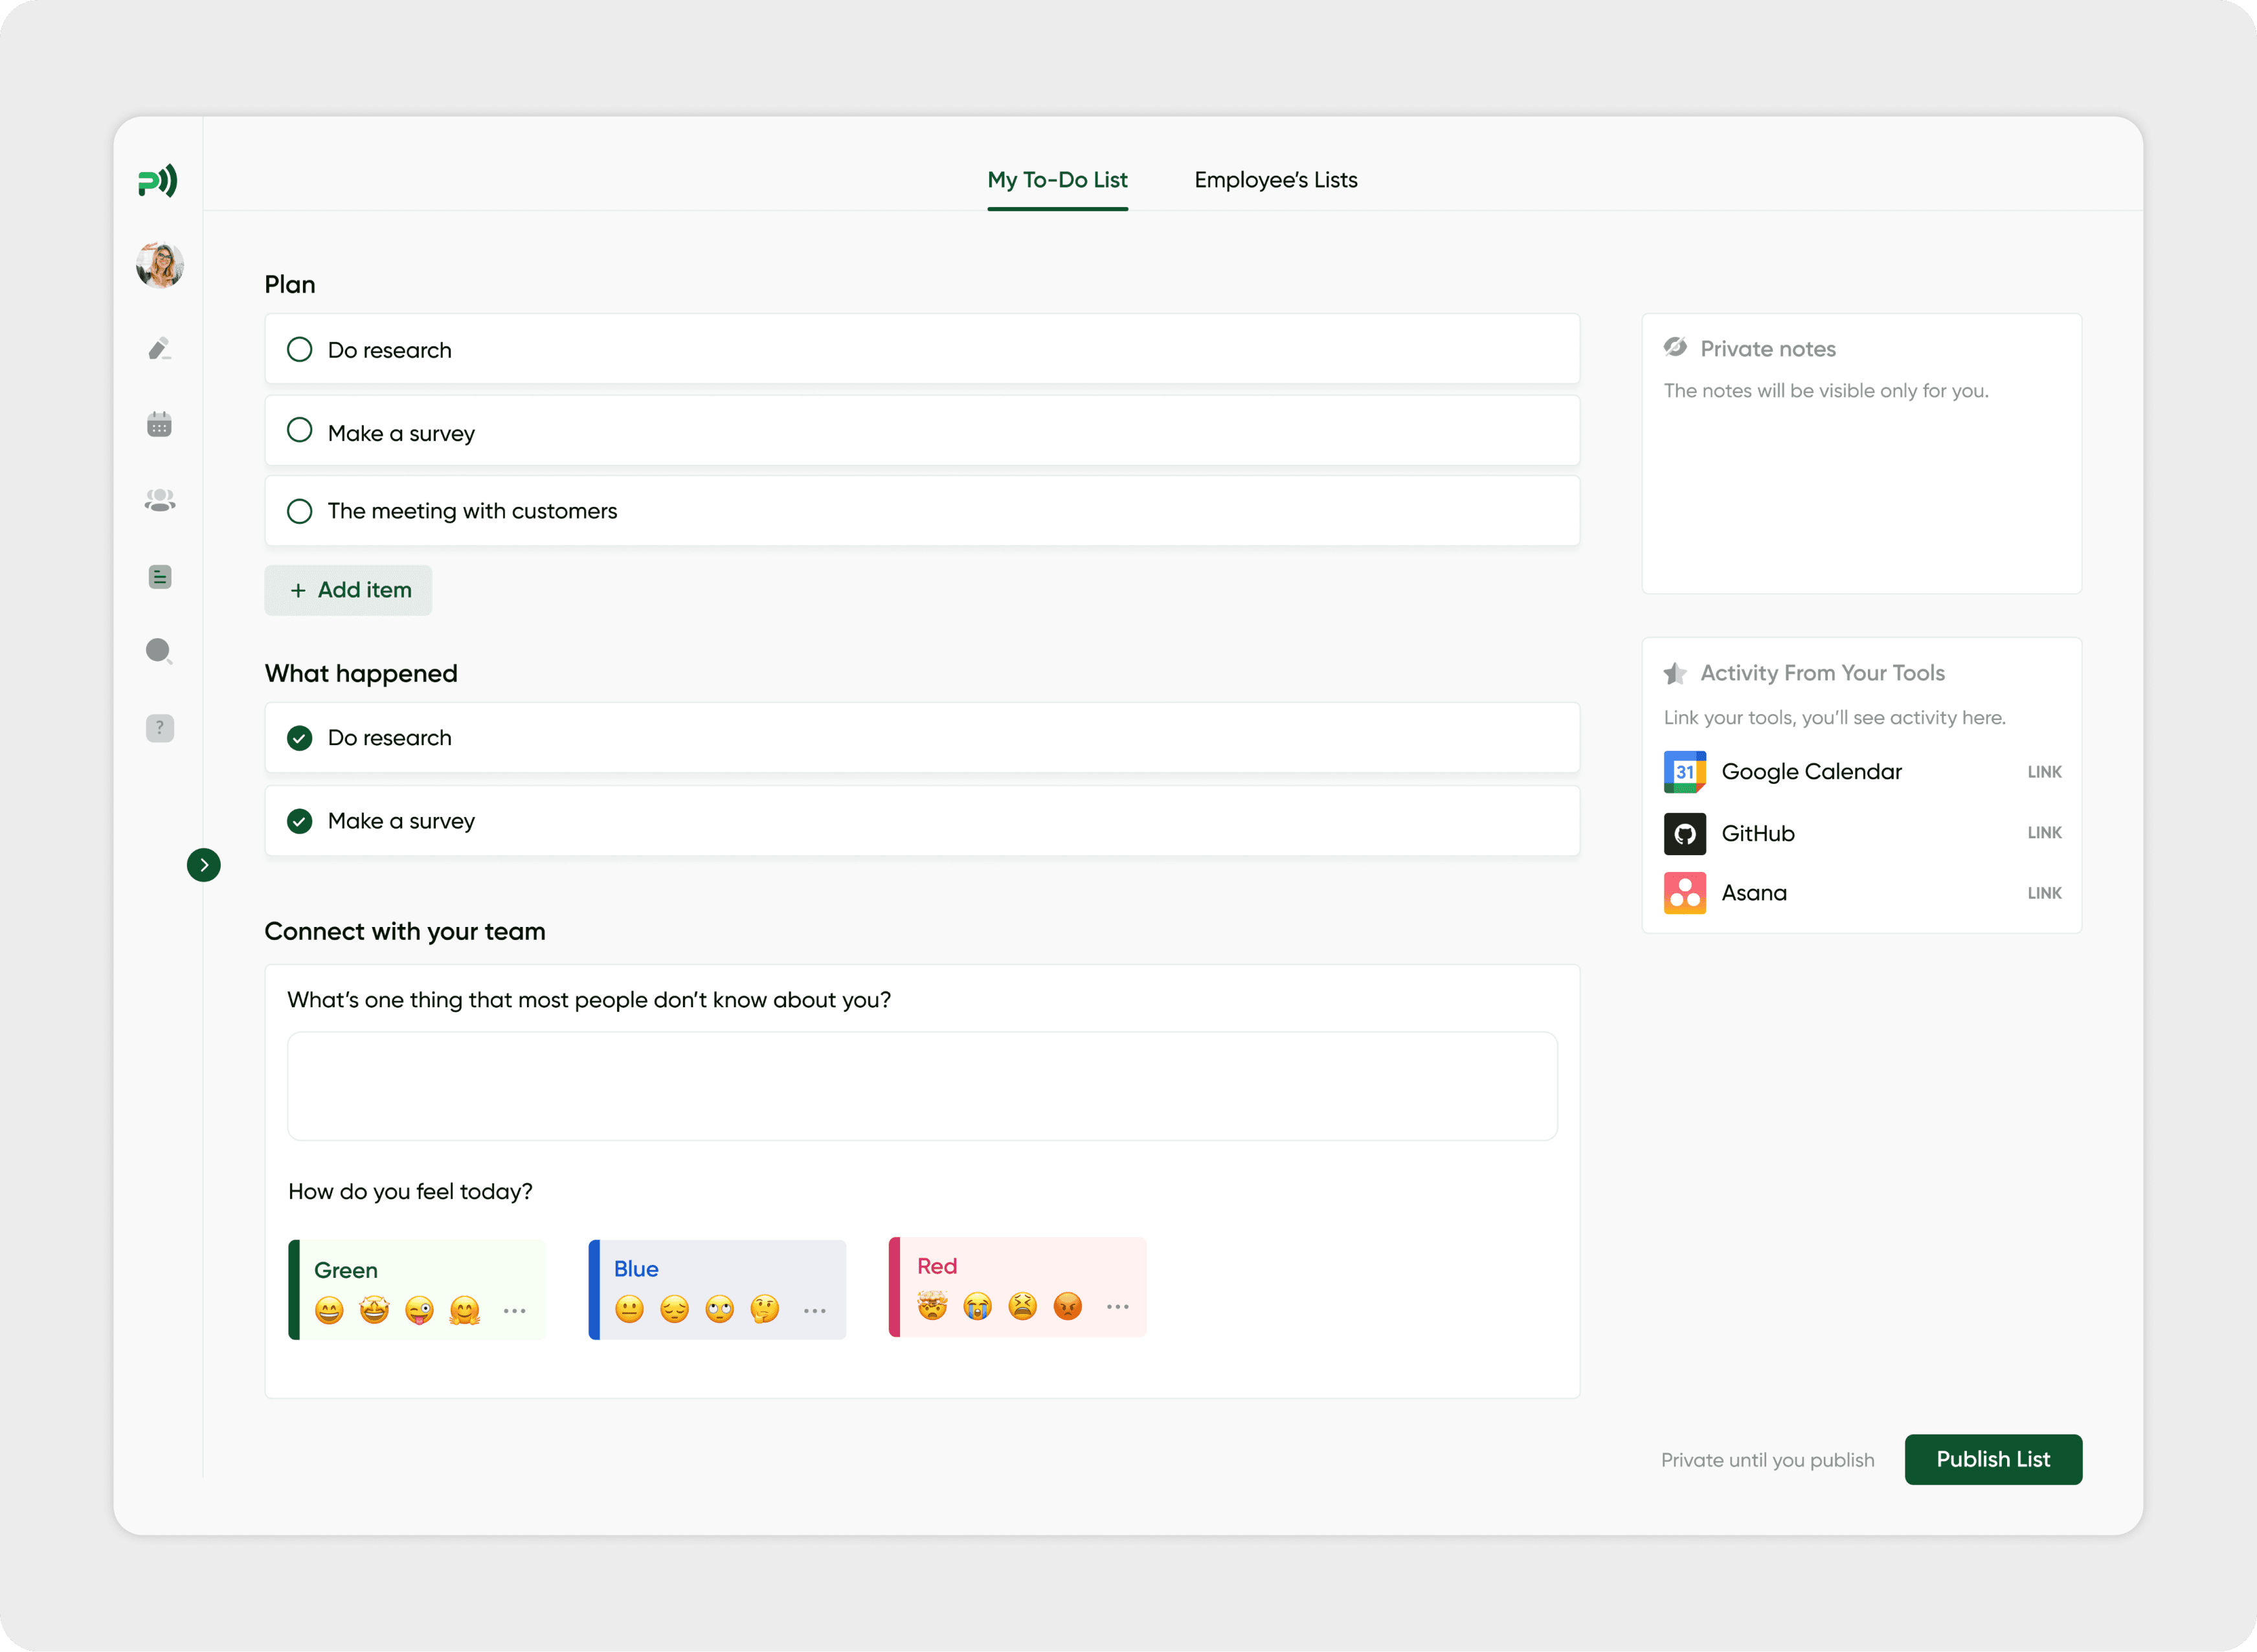Click the team question answer field
Screen dimensions: 2257x1652
click(x=921, y=1086)
